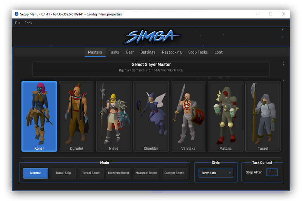Select Mazchna Boost mode
Screen dimensions: 302x201
click(119, 173)
